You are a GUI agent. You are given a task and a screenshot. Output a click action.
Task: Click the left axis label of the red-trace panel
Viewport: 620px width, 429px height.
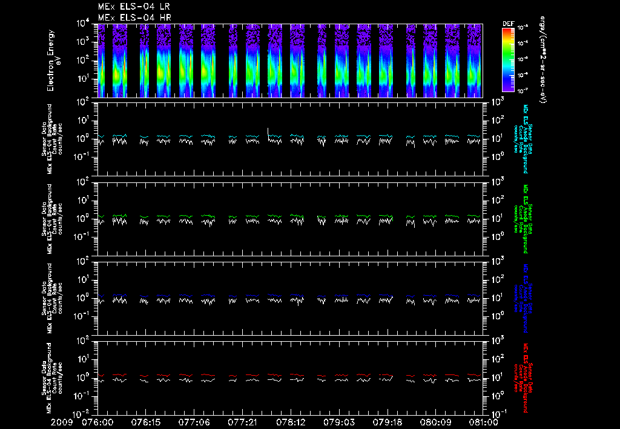52,378
